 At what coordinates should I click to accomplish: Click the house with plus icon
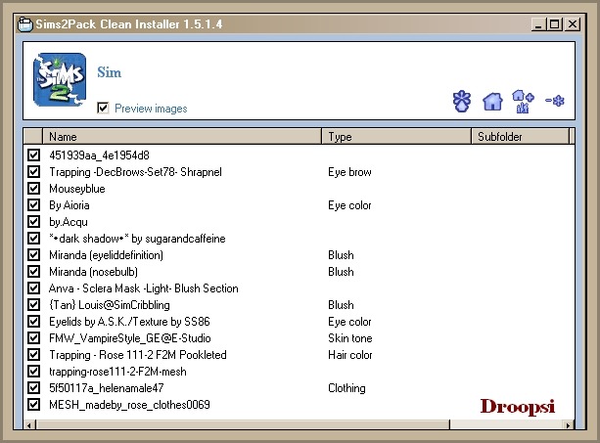(x=523, y=102)
